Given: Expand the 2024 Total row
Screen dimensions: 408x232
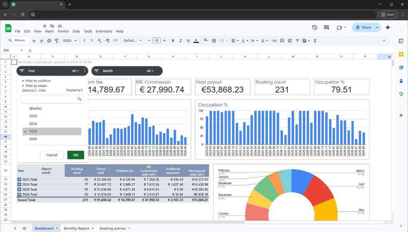Looking at the screenshot, I should coord(19,185).
